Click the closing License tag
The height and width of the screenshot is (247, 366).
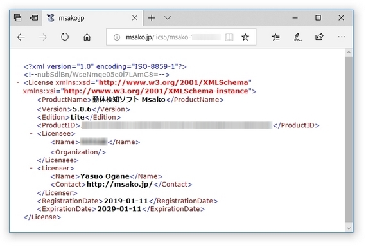click(x=42, y=217)
